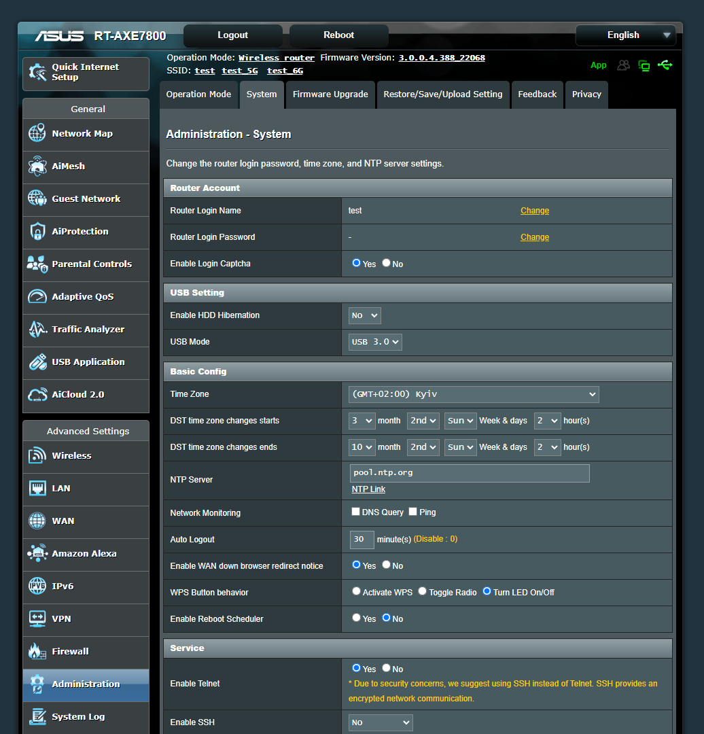Select No for Enable Login Captcha
Viewport: 704px width, 734px height.
pos(386,263)
